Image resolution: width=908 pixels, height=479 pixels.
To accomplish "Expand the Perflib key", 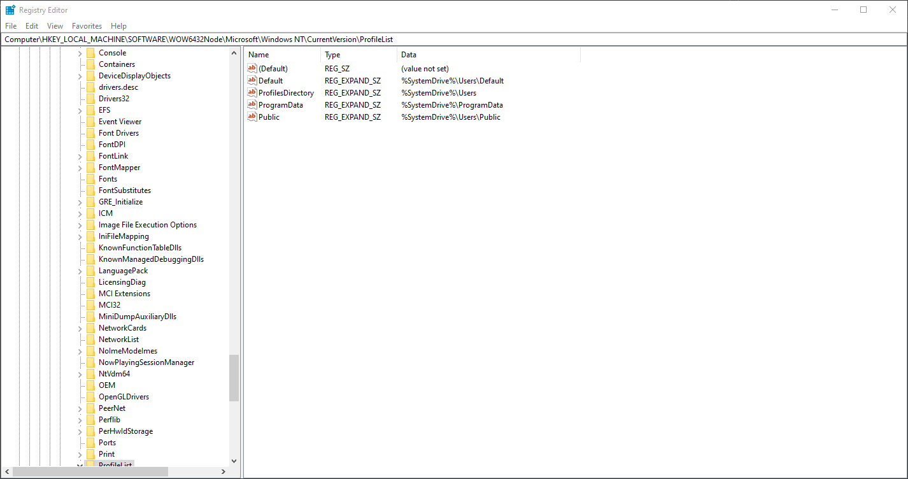I will [x=80, y=420].
